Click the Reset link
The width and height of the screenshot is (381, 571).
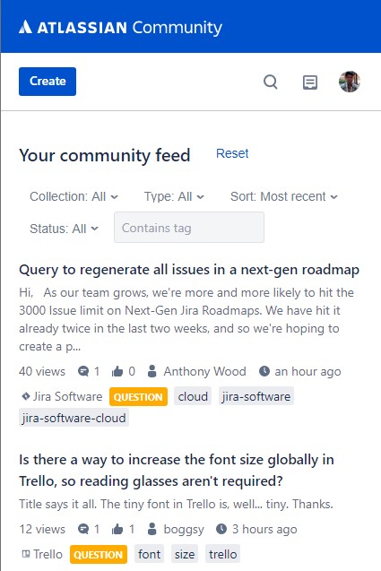232,153
